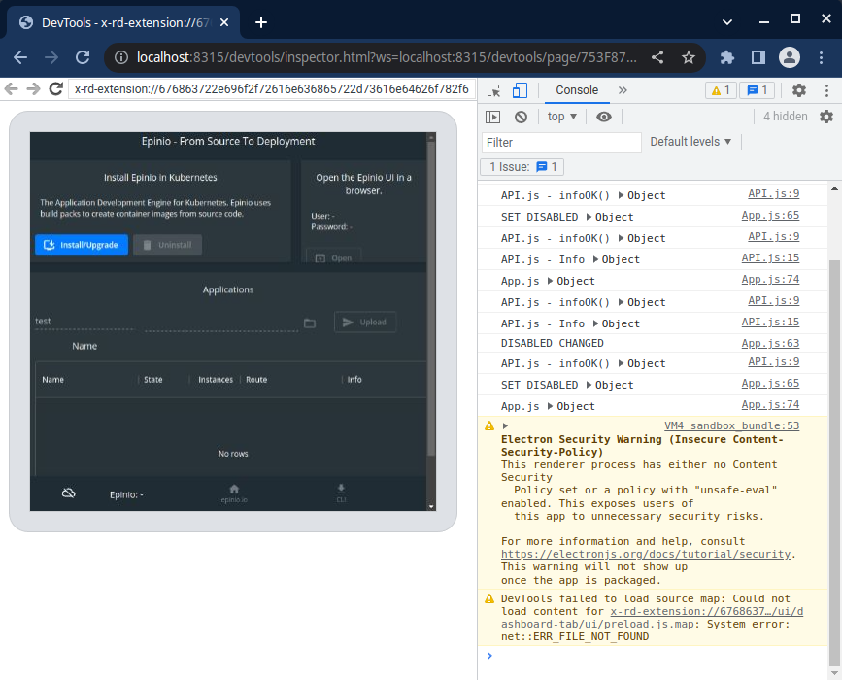Open the first App.js:65 source link
842x680 pixels.
(770, 215)
